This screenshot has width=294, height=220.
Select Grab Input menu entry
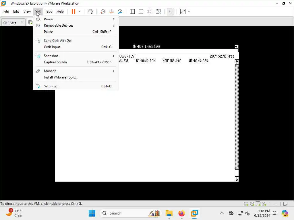click(76, 47)
